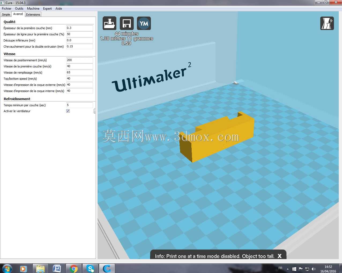Open the Machine menu
Image resolution: width=342 pixels, height=273 pixels.
(33, 9)
